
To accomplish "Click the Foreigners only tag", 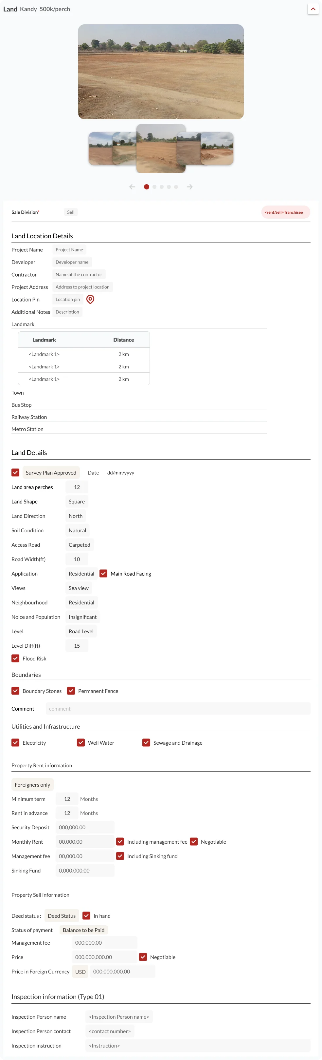I will [32, 785].
